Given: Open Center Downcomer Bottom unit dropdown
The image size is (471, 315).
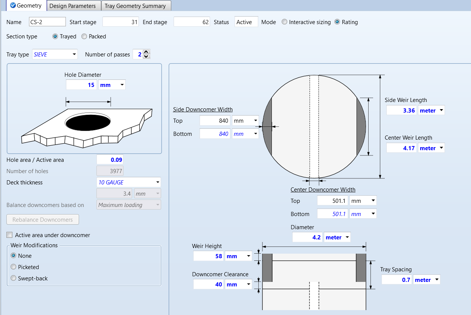Looking at the screenshot, I should [x=363, y=214].
